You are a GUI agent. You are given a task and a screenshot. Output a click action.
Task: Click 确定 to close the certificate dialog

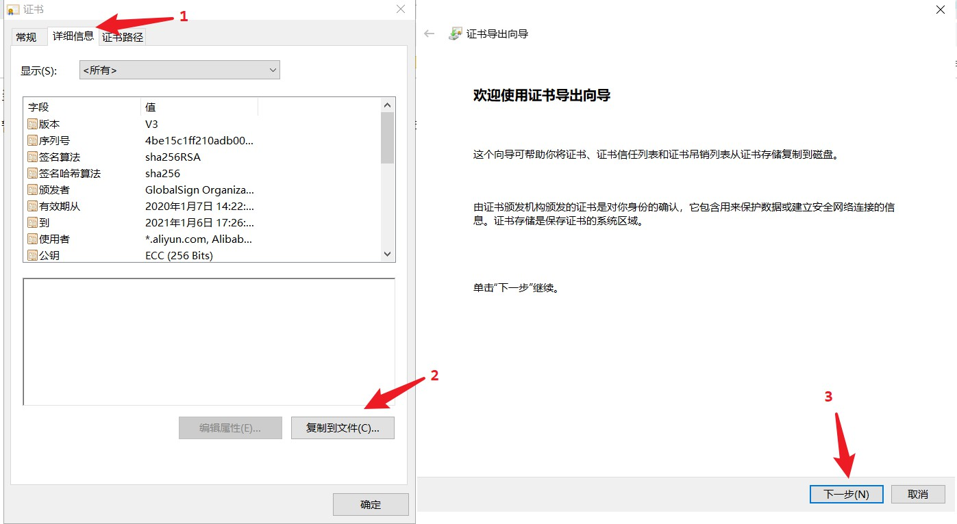pos(370,504)
